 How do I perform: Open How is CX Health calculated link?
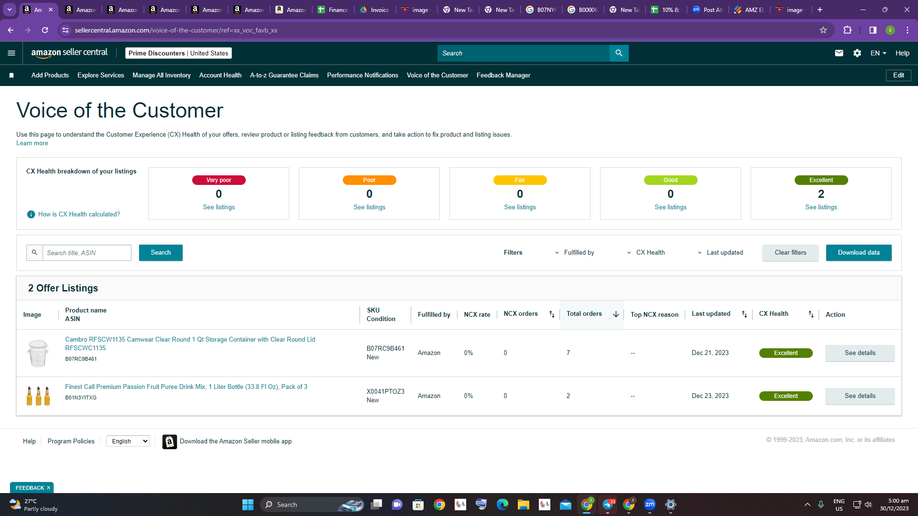[79, 215]
